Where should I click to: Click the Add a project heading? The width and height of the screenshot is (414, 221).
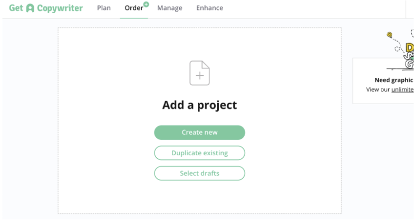pos(199,105)
